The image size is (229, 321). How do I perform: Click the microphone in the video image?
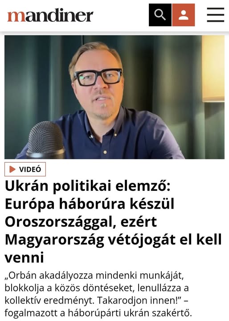[46, 140]
